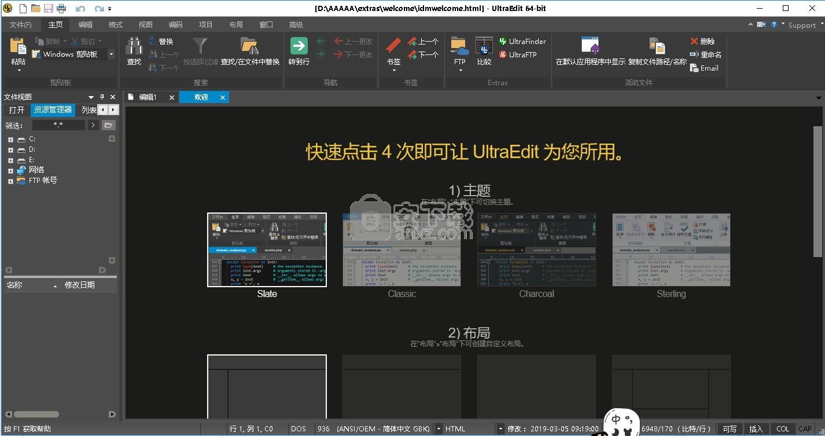
Task: Switch to the 编辑 ribbon tab
Action: click(x=86, y=25)
